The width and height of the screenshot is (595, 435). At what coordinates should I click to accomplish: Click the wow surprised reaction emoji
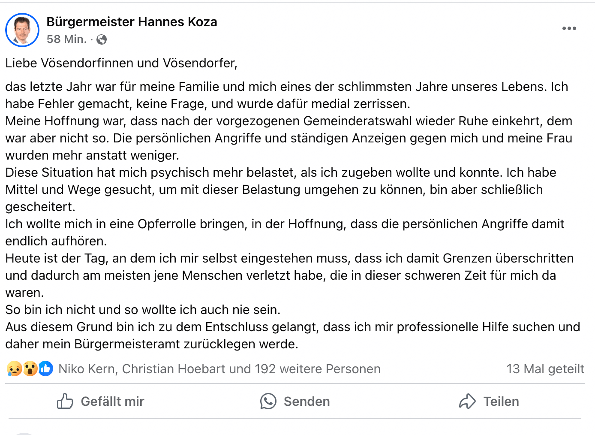30,369
